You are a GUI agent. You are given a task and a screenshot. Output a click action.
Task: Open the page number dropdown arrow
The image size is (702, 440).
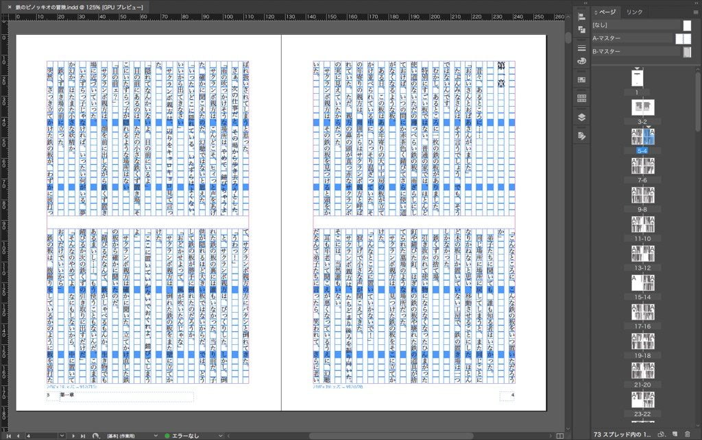tap(62, 435)
